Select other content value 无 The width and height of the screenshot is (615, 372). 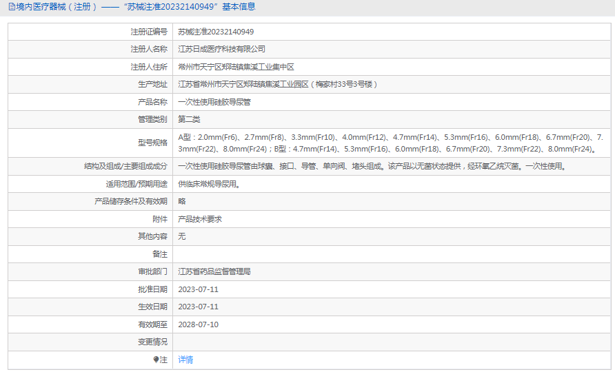tap(182, 236)
